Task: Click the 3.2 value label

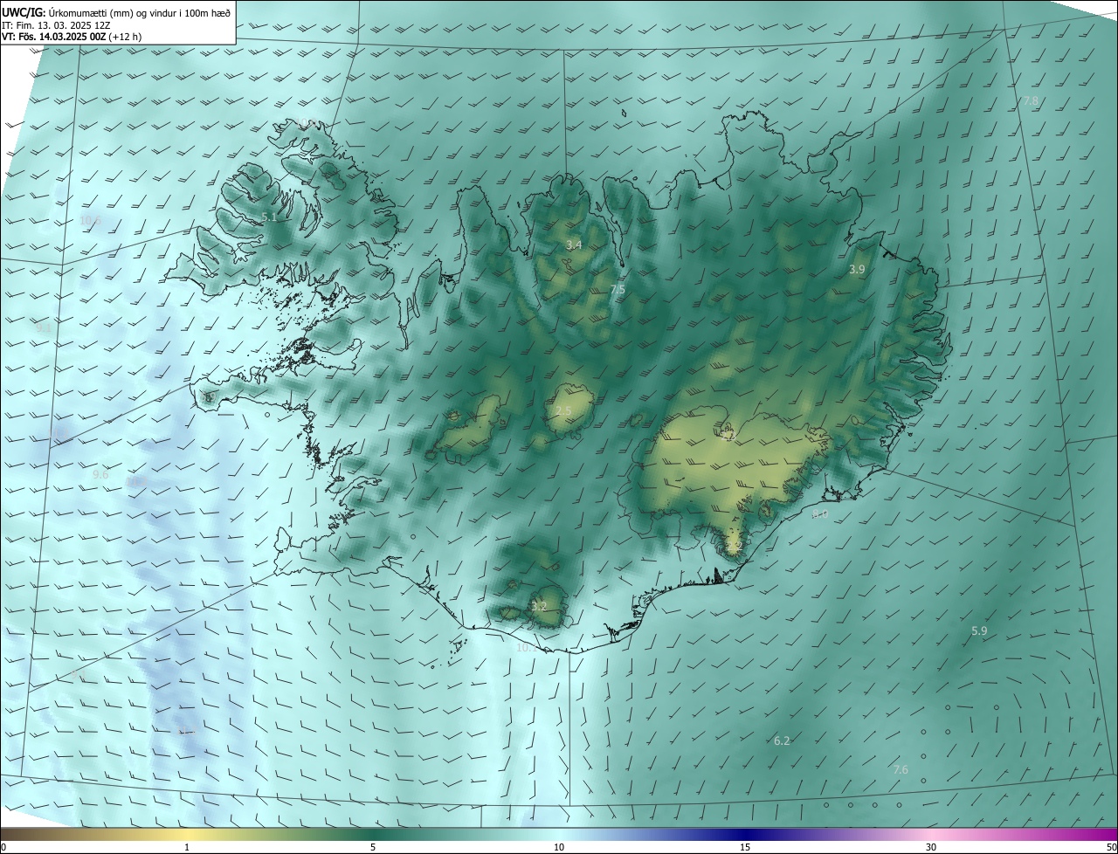Action: click(539, 606)
